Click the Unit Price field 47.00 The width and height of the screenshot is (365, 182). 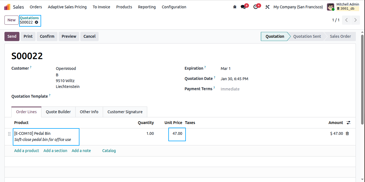tap(177, 134)
